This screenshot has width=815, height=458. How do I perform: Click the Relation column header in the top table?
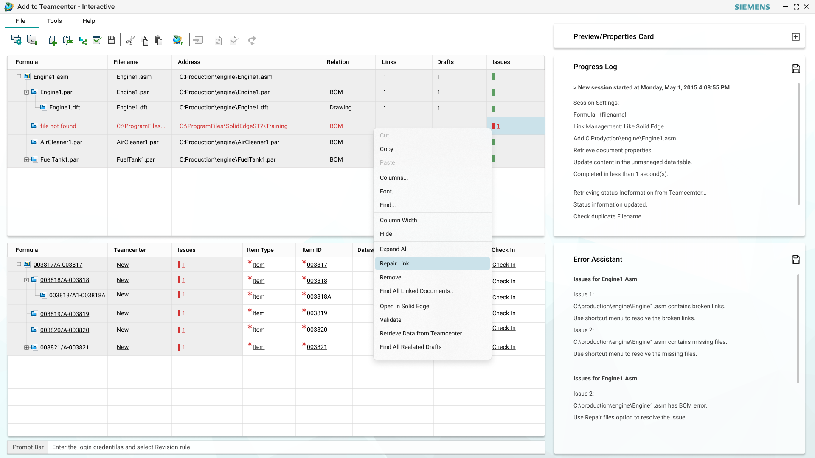coord(338,62)
